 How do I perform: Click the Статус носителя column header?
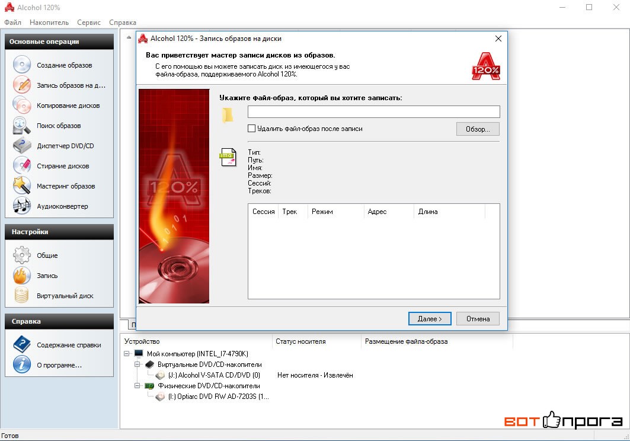316,341
